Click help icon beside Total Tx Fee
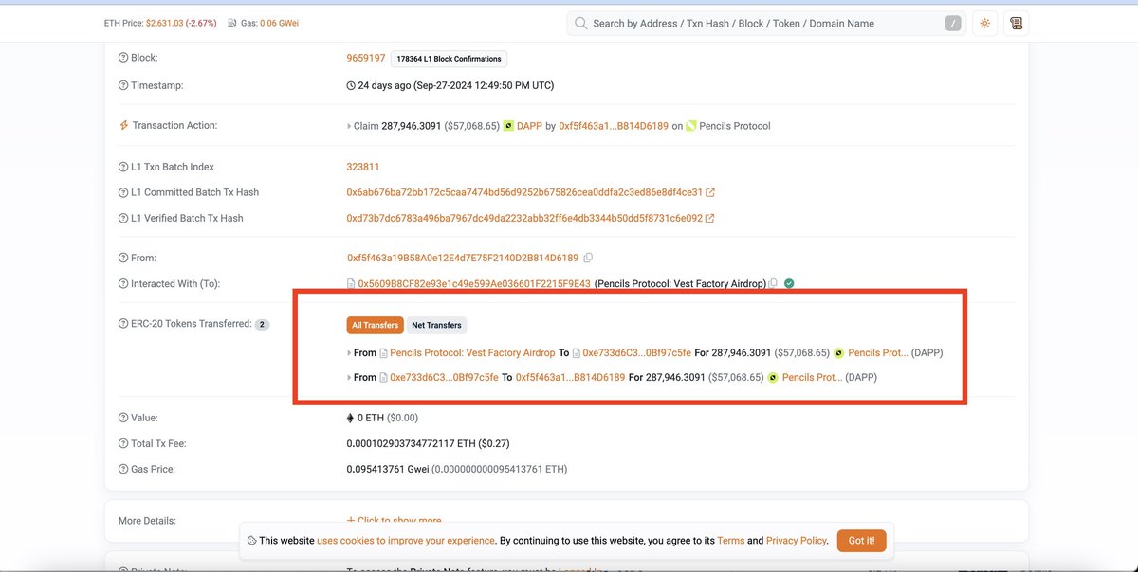This screenshot has width=1138, height=572. (123, 443)
